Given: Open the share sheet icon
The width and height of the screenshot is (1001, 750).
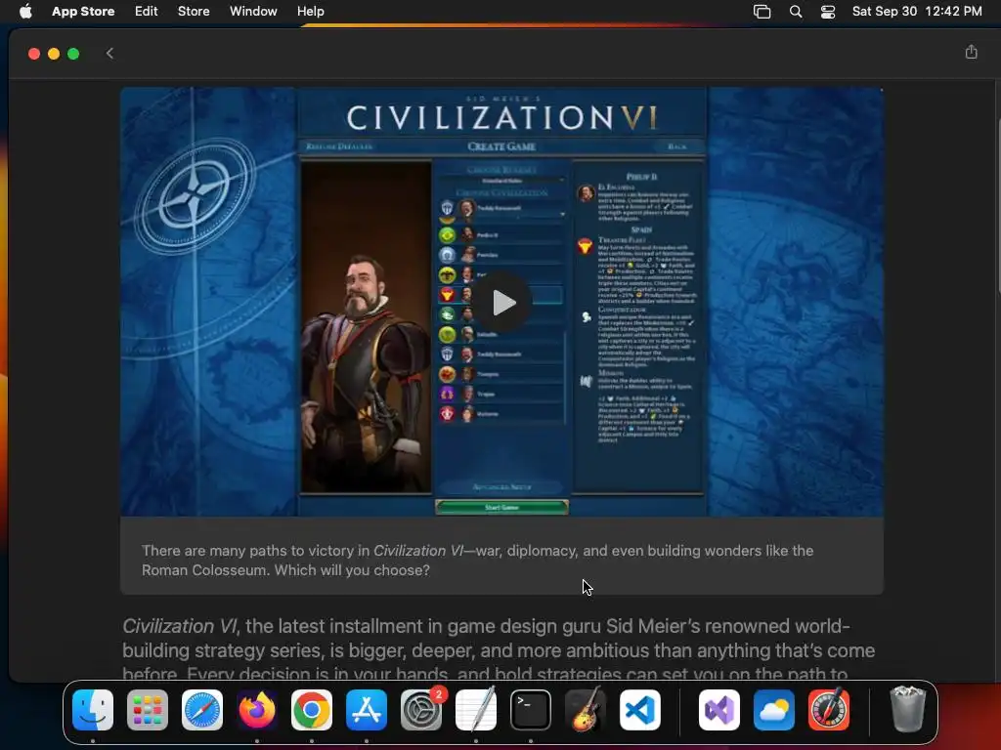Looking at the screenshot, I should pyautogui.click(x=971, y=52).
